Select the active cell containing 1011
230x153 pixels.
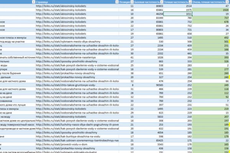178,14
